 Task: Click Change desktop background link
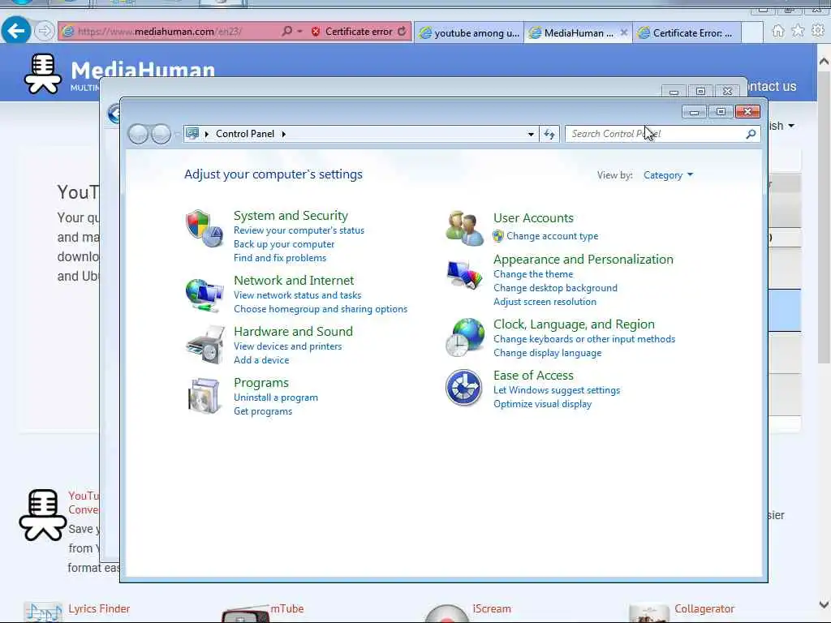tap(555, 288)
